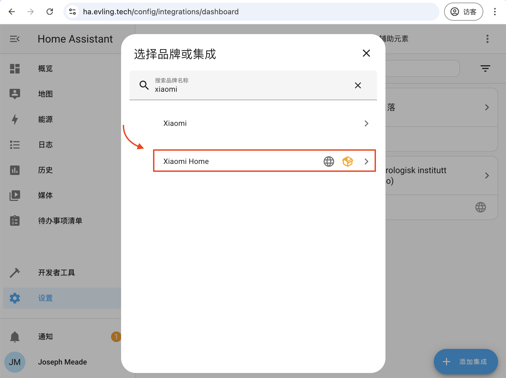
Task: Open 地图 map in sidebar
Action: pyautogui.click(x=62, y=94)
